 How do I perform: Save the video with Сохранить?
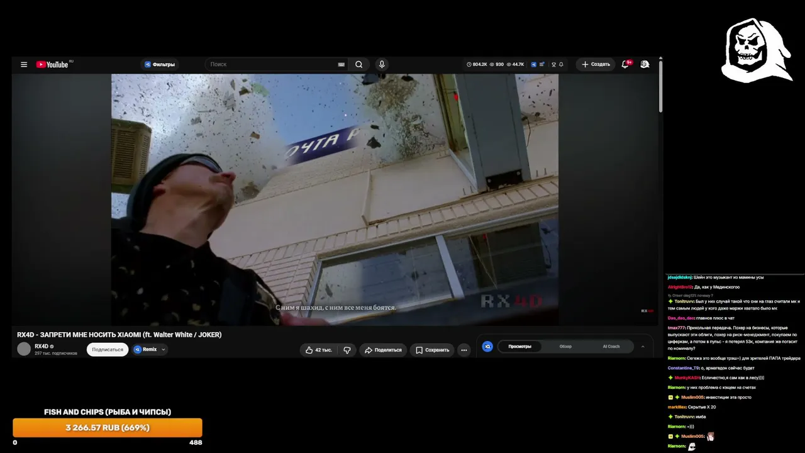tap(432, 350)
